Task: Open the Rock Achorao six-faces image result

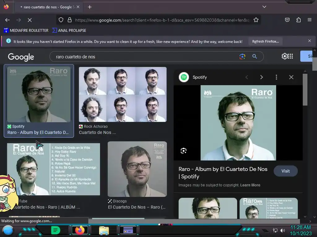Action: (x=123, y=94)
